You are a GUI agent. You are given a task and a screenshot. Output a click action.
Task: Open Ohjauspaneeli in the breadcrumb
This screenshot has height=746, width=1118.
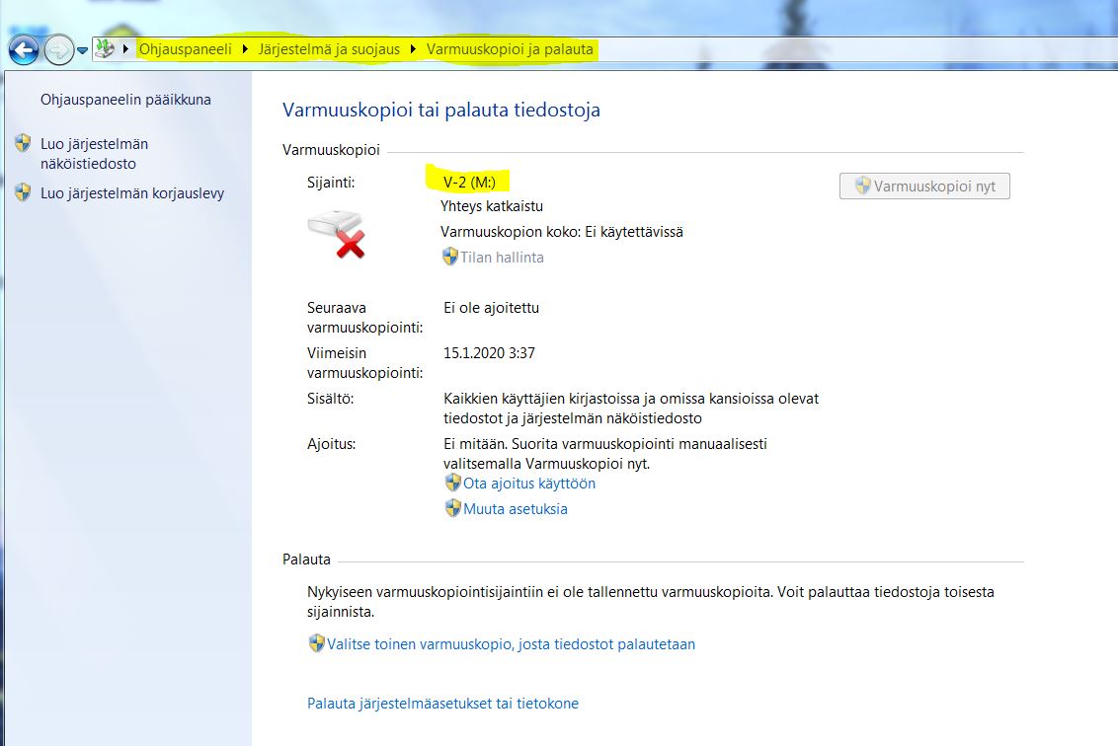(x=186, y=49)
